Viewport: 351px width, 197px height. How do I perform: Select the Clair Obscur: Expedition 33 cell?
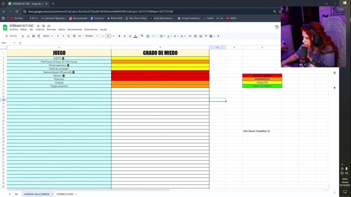[262, 131]
